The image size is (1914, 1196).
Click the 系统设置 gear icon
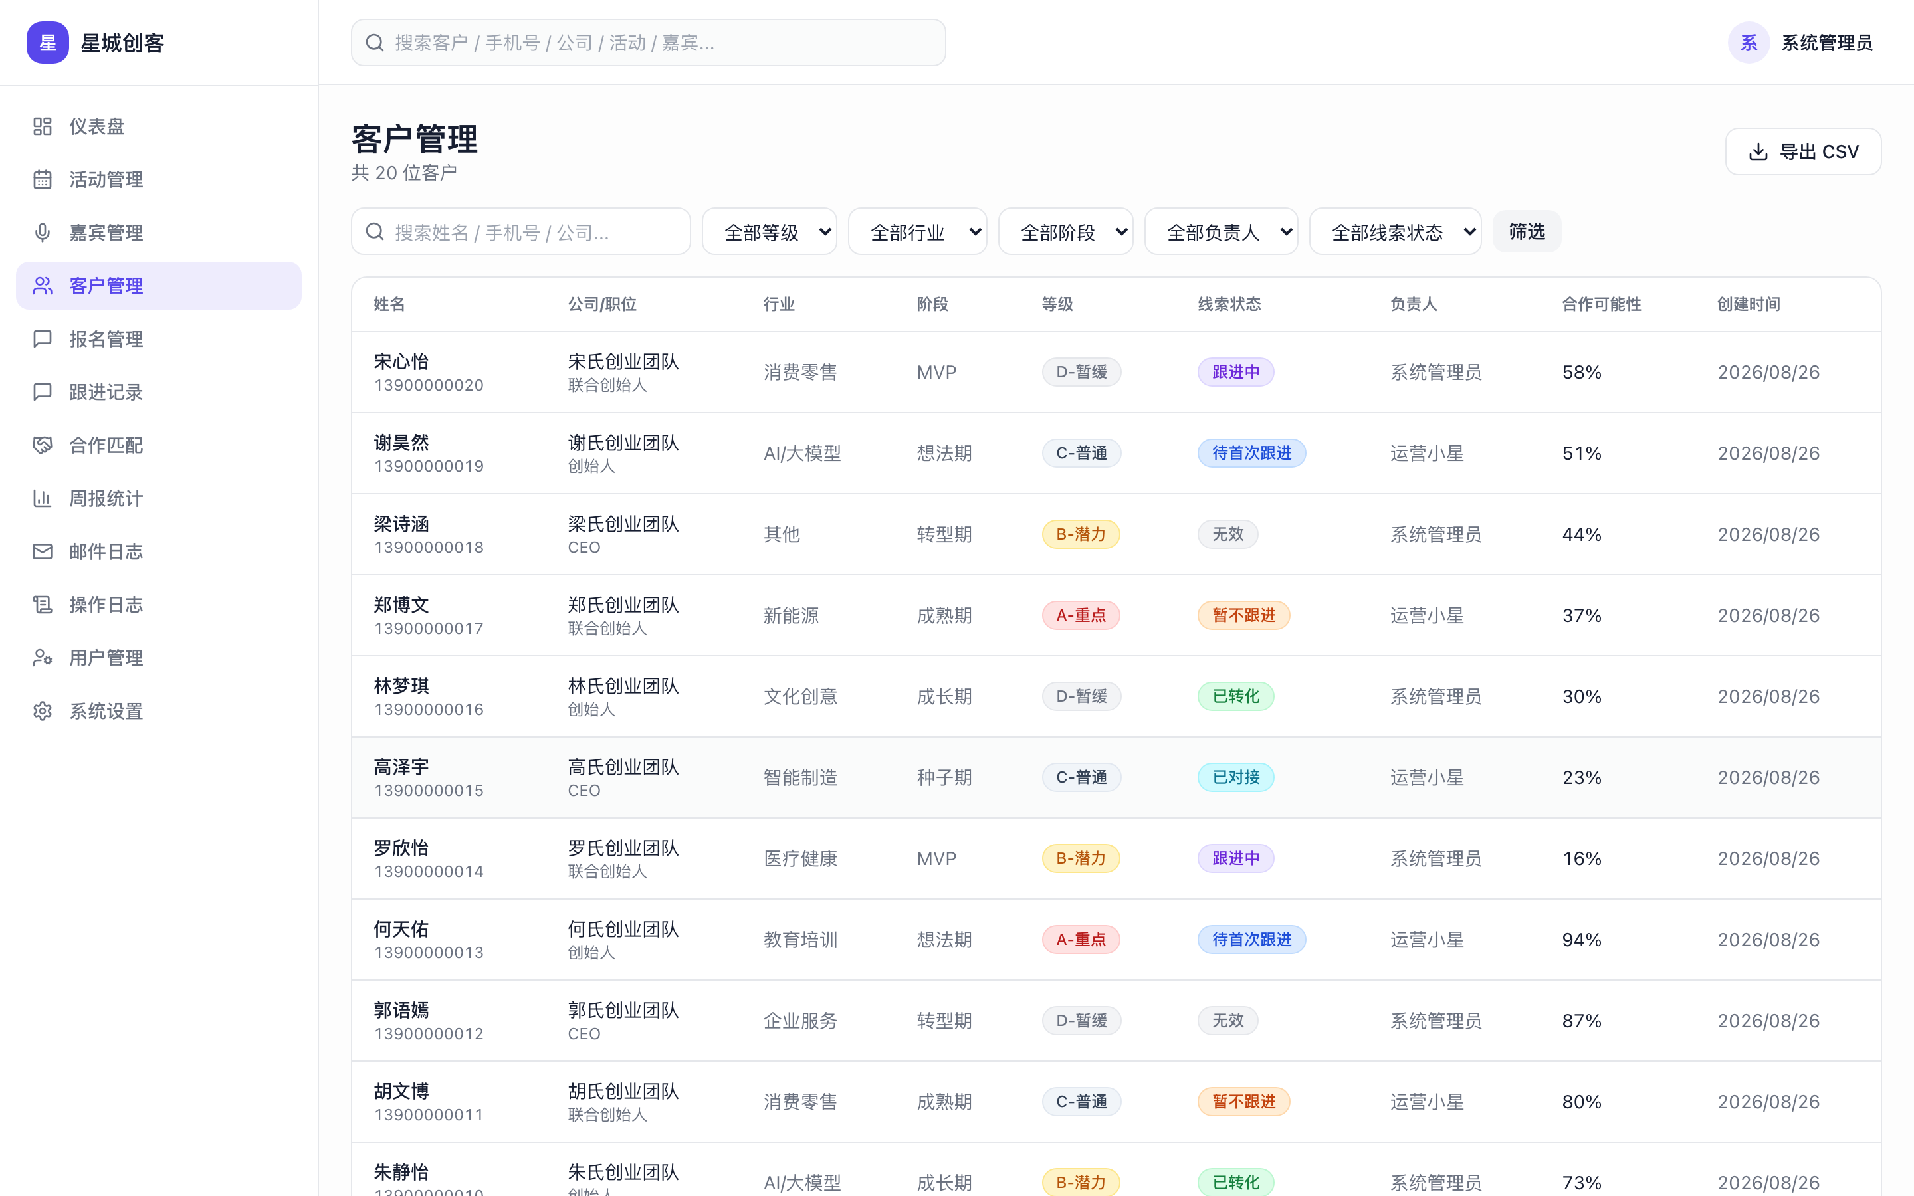pyautogui.click(x=43, y=711)
